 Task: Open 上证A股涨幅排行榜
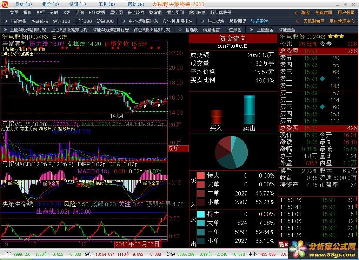coord(28,30)
